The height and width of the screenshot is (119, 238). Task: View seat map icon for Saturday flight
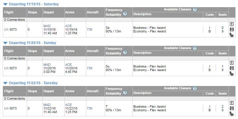[x=232, y=35]
